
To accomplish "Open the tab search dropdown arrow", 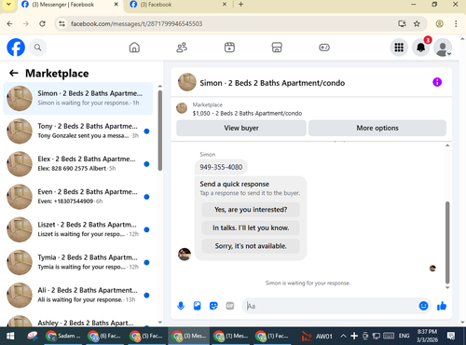I will (x=8, y=5).
